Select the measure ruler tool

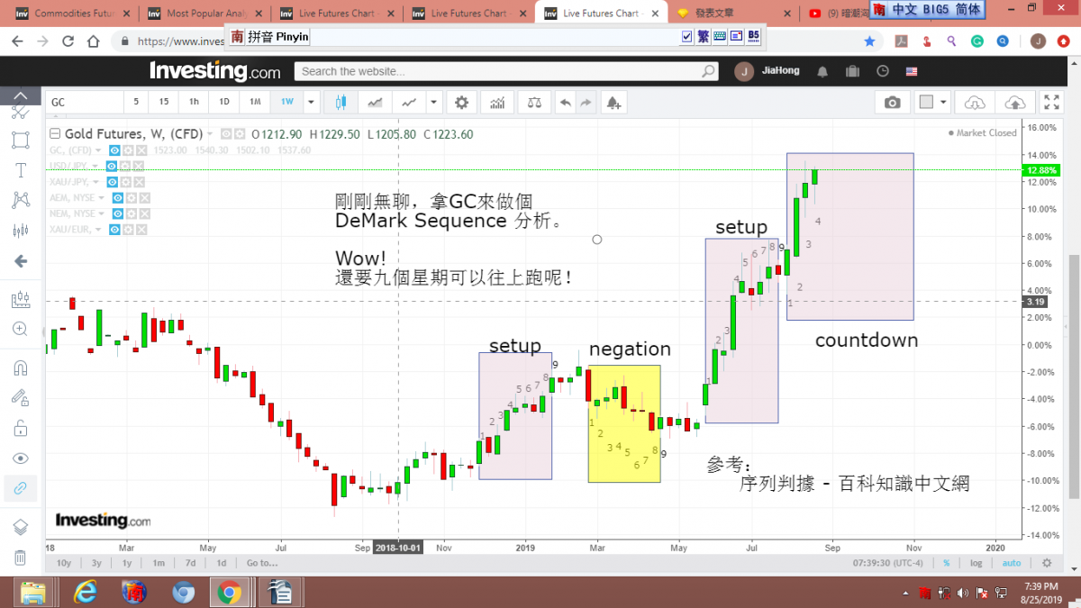pyautogui.click(x=20, y=299)
